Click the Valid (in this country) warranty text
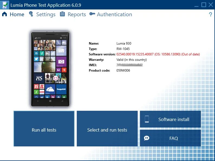Viewport: 215px width, 161px height. click(132, 60)
